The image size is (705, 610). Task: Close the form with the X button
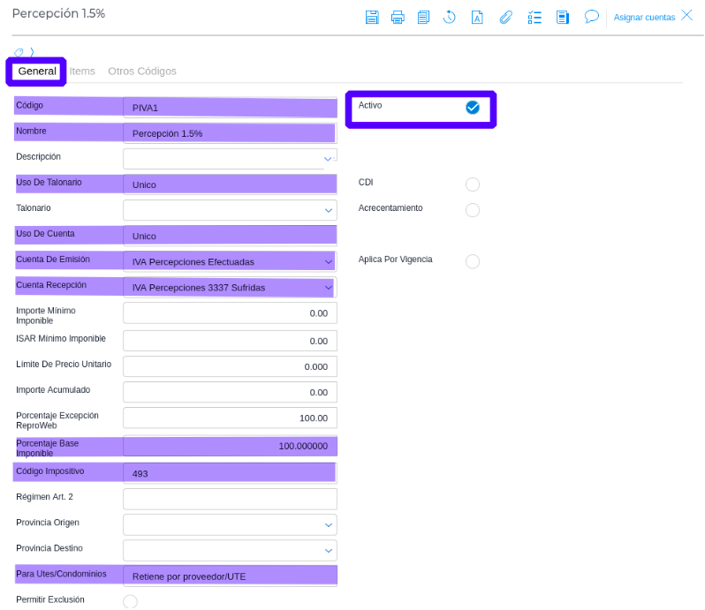tap(686, 16)
